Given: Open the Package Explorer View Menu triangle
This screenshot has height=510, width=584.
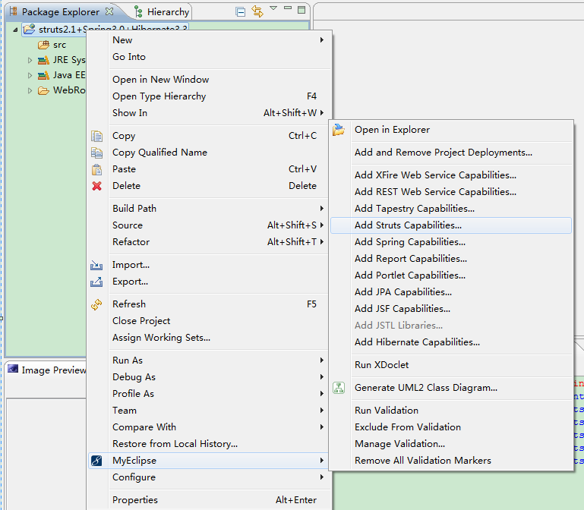Looking at the screenshot, I should [x=273, y=8].
